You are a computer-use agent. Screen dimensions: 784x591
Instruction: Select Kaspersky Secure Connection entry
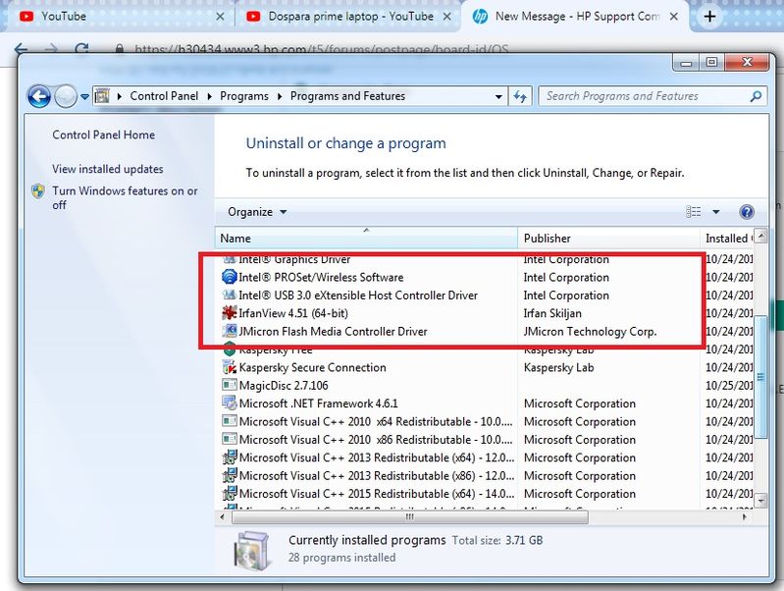pyautogui.click(x=312, y=367)
